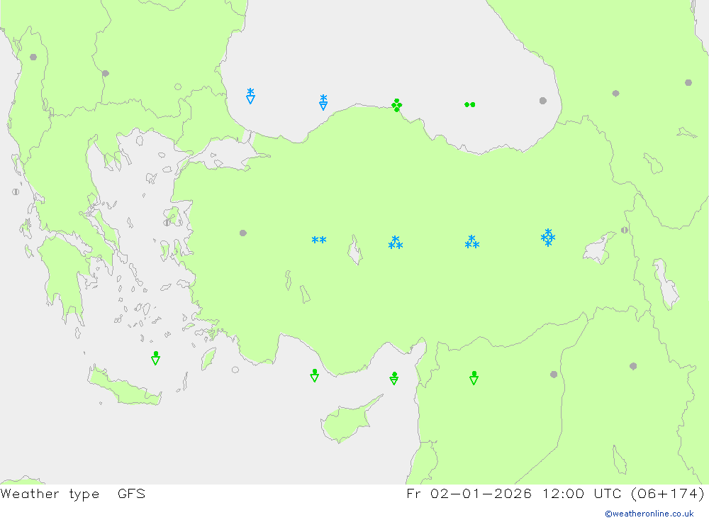Click the time "12:00 UTC"
The image size is (709, 520).
[x=582, y=493]
